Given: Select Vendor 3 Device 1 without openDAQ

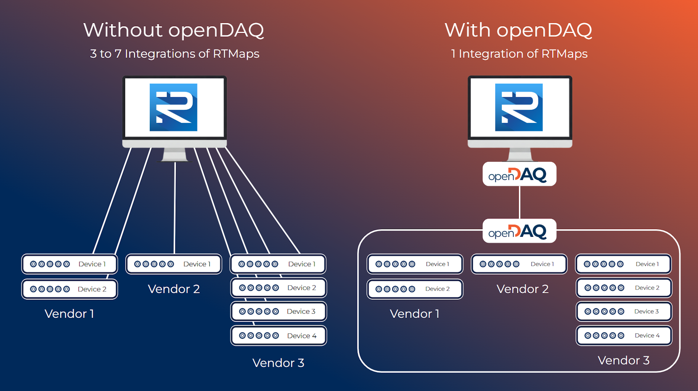Looking at the screenshot, I should [x=278, y=264].
